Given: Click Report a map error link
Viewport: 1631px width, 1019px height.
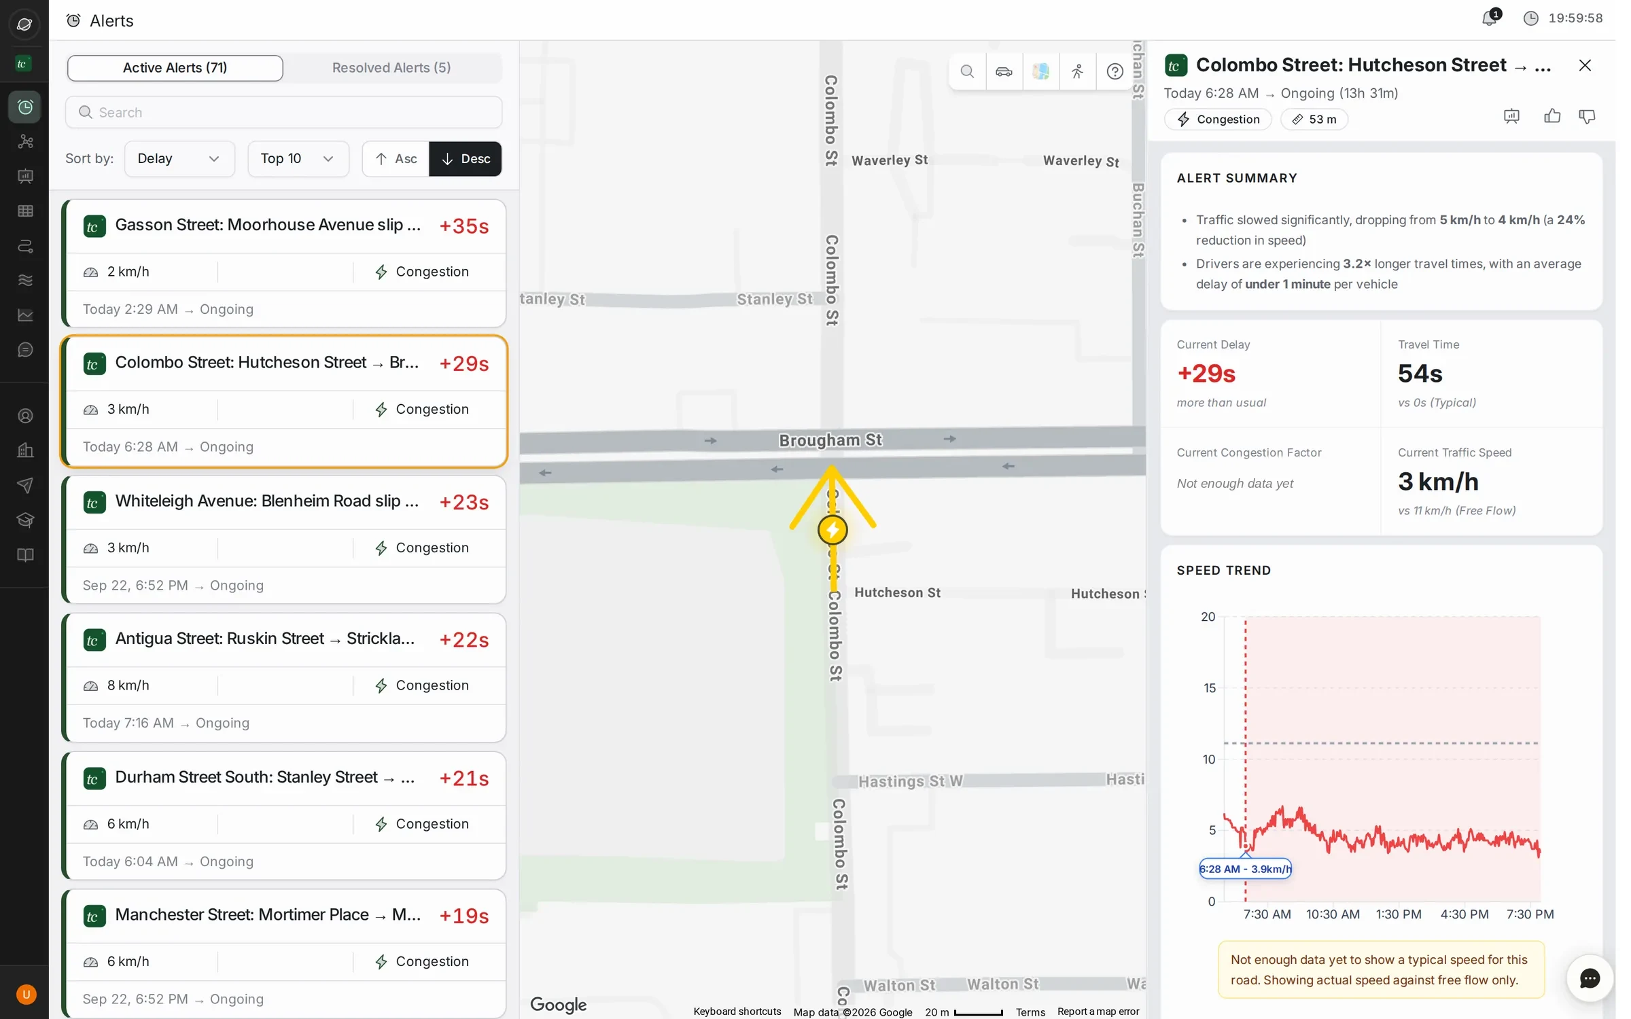Looking at the screenshot, I should click(x=1098, y=1012).
